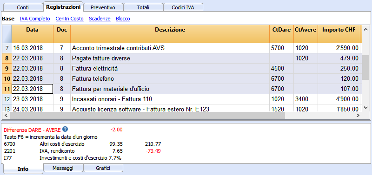
Task: Select the Base view
Action: pos(8,19)
